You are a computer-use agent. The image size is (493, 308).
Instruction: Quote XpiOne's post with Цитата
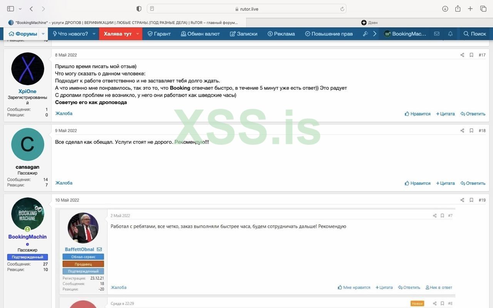tap(445, 114)
